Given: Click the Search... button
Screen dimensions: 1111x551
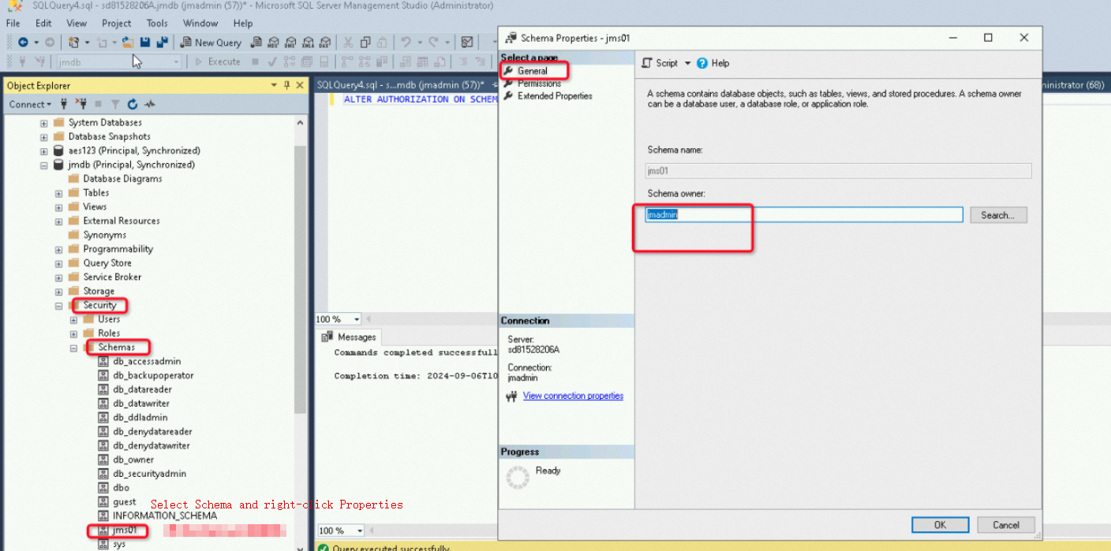Looking at the screenshot, I should click(x=998, y=215).
